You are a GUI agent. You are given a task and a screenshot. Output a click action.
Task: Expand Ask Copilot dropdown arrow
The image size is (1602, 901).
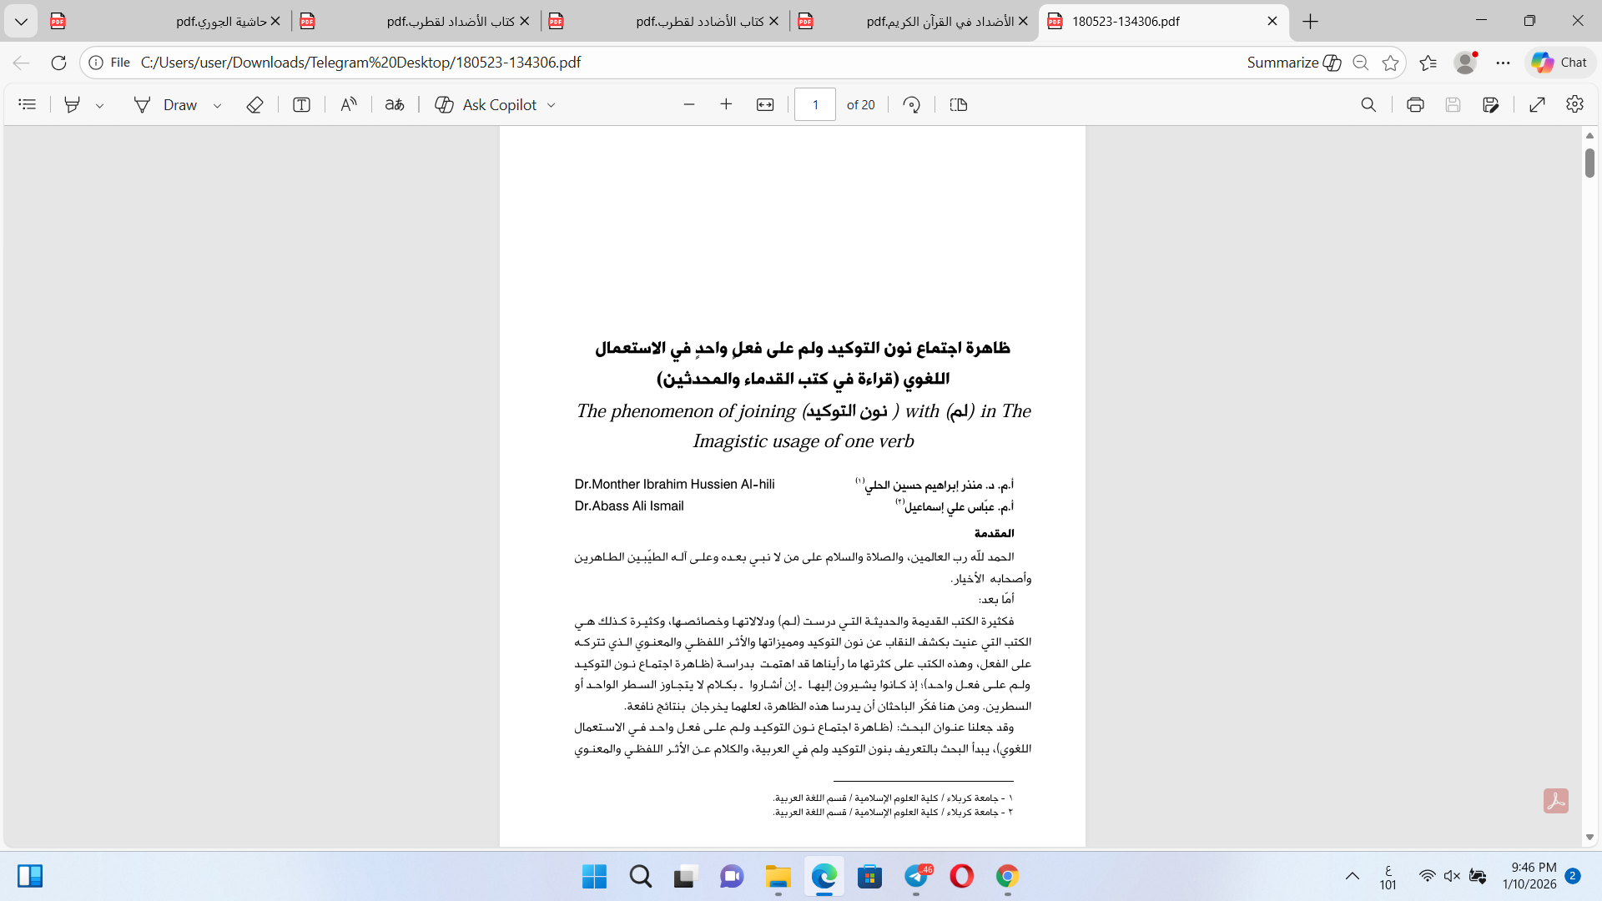coord(552,105)
